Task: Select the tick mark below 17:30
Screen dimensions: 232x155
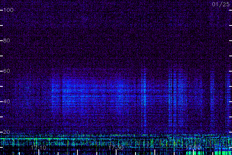Action: (x=116, y=152)
